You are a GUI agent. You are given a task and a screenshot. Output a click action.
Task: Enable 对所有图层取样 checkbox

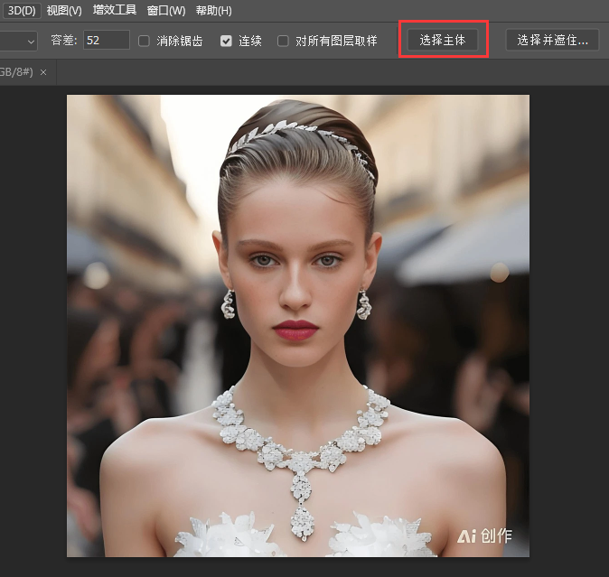point(283,41)
